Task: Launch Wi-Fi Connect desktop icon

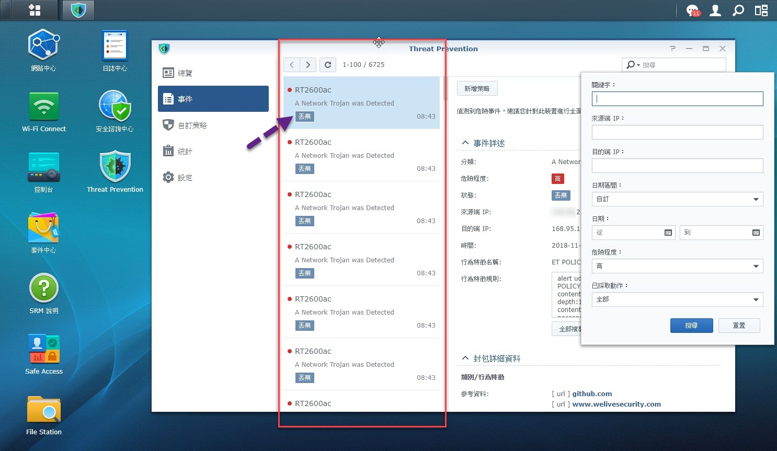Action: click(x=44, y=112)
